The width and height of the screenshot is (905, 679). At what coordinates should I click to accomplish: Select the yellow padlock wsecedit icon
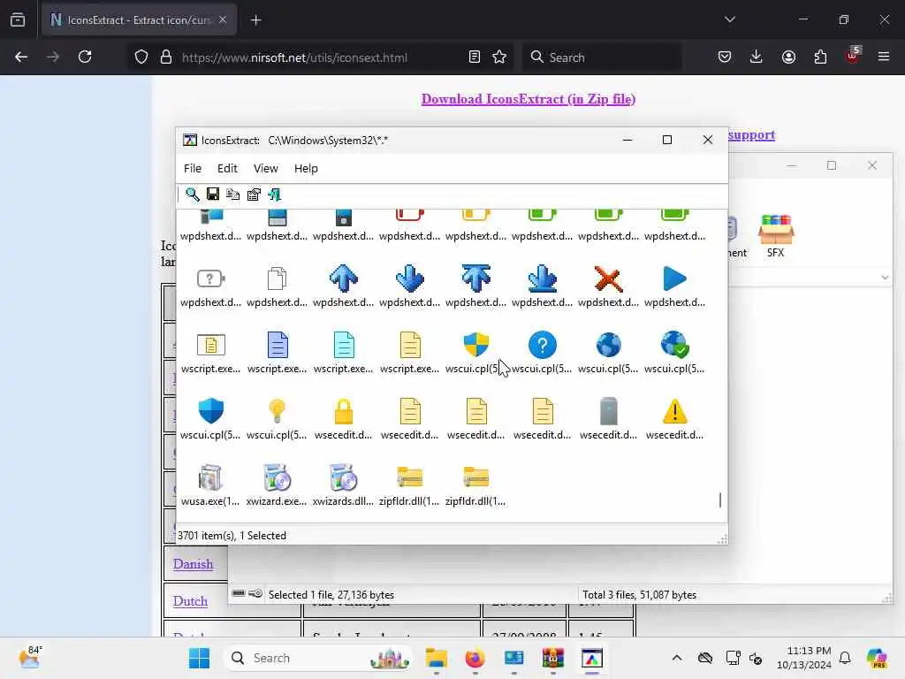(344, 412)
